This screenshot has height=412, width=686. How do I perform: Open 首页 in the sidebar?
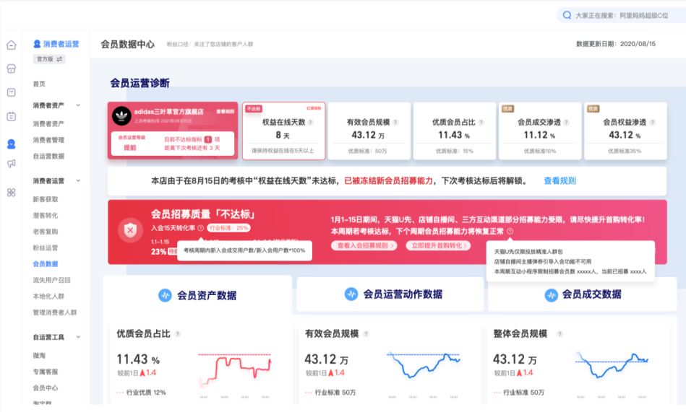[x=39, y=84]
